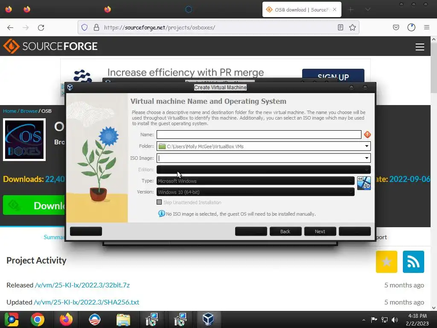Viewport: 437px width, 328px height.
Task: Open the Edition dropdown
Action: point(263,170)
